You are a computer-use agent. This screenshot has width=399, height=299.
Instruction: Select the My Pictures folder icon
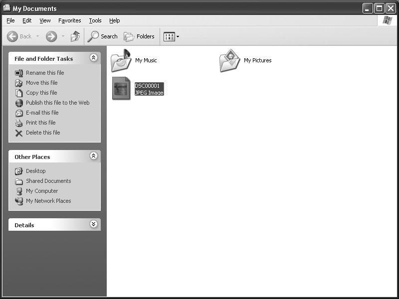click(230, 60)
